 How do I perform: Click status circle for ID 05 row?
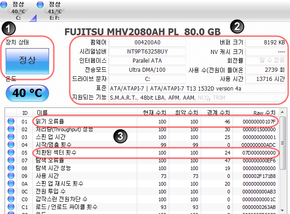click(x=11, y=152)
